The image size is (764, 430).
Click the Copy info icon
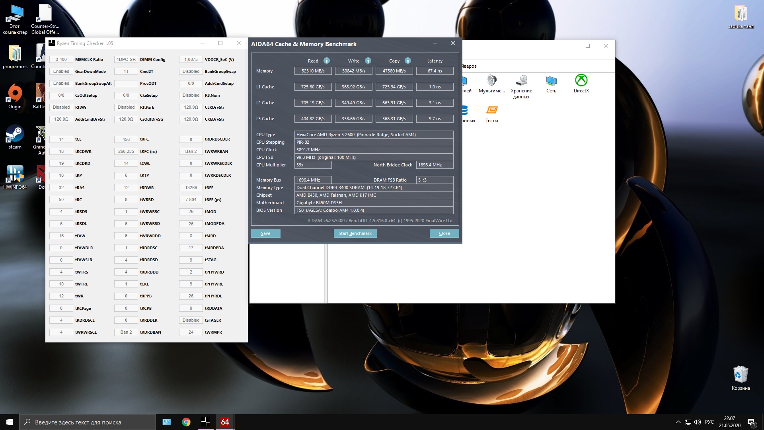pos(408,61)
